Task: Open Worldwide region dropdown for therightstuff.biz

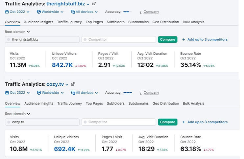Action: (50, 11)
